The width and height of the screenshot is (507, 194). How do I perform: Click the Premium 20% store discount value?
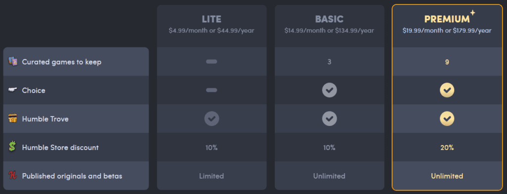(x=447, y=148)
